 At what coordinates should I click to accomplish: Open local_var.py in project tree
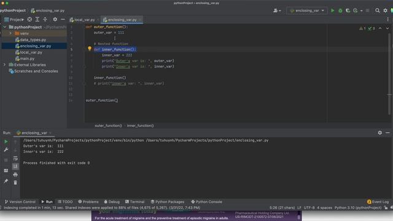click(x=31, y=52)
